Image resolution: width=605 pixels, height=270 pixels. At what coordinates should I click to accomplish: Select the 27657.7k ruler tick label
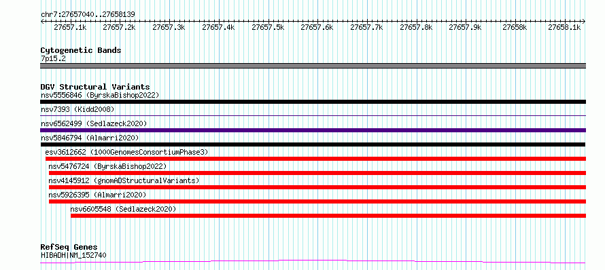click(x=366, y=27)
